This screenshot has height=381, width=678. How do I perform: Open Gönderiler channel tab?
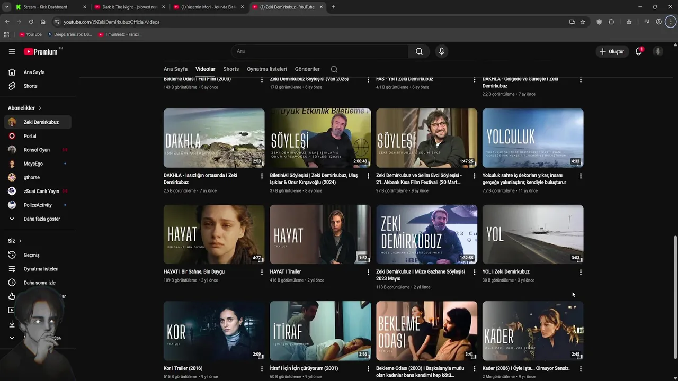[307, 69]
